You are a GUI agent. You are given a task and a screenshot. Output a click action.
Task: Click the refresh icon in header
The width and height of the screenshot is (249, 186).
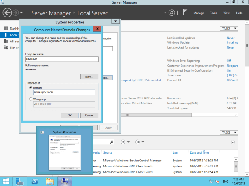[x=172, y=13]
